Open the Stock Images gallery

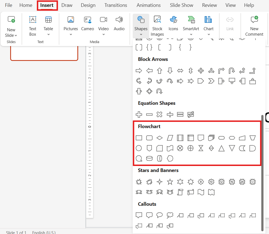pyautogui.click(x=157, y=26)
